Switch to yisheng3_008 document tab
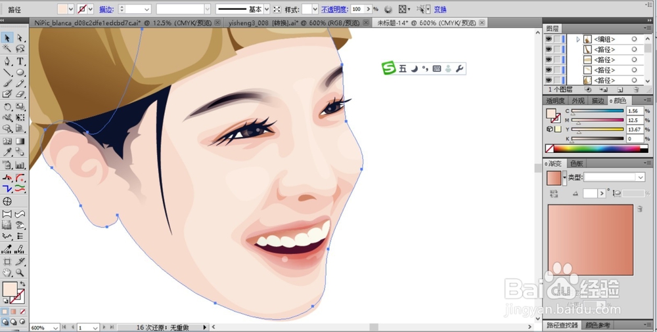The width and height of the screenshot is (657, 332). pyautogui.click(x=294, y=23)
